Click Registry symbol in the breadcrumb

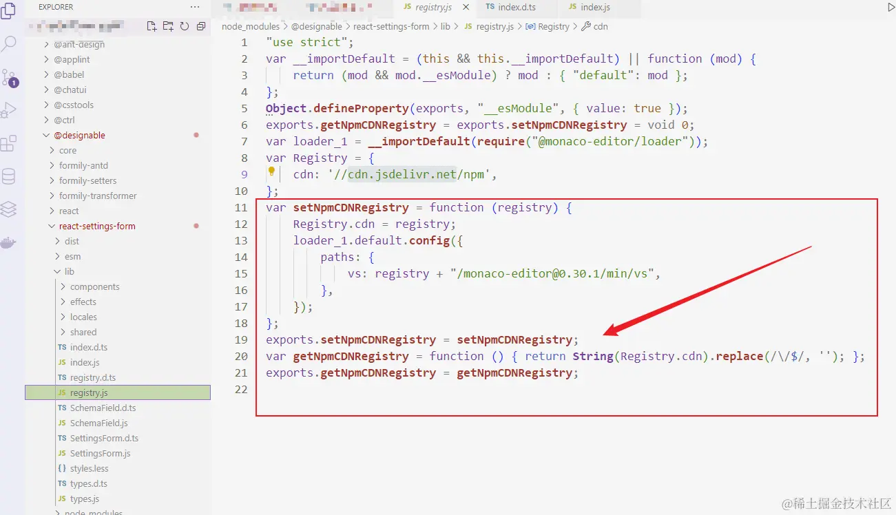pyautogui.click(x=548, y=26)
